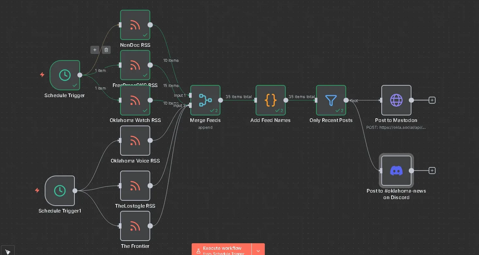The image size is (479, 255).
Task: Click Execute workflow button
Action: click(222, 250)
